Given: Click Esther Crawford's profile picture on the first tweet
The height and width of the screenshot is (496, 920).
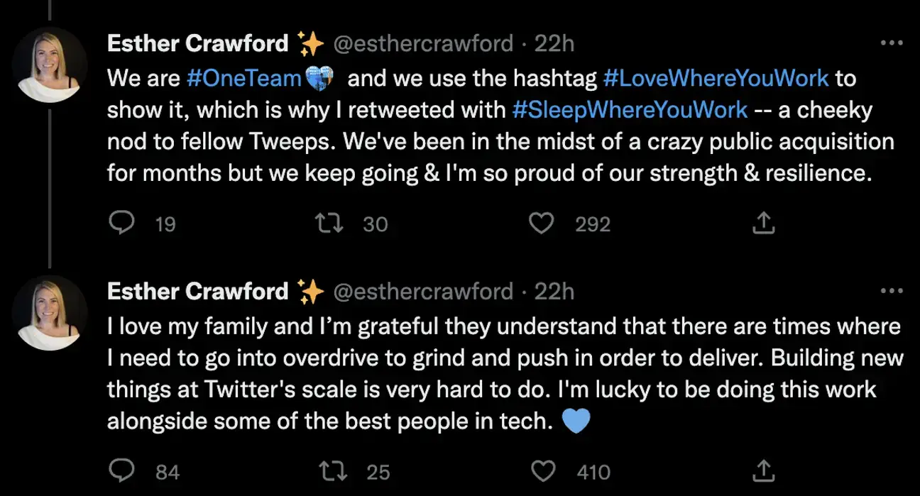Looking at the screenshot, I should point(50,65).
